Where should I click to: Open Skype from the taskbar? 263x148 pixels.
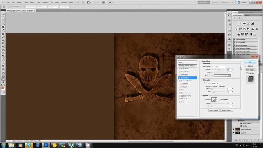click(29, 145)
